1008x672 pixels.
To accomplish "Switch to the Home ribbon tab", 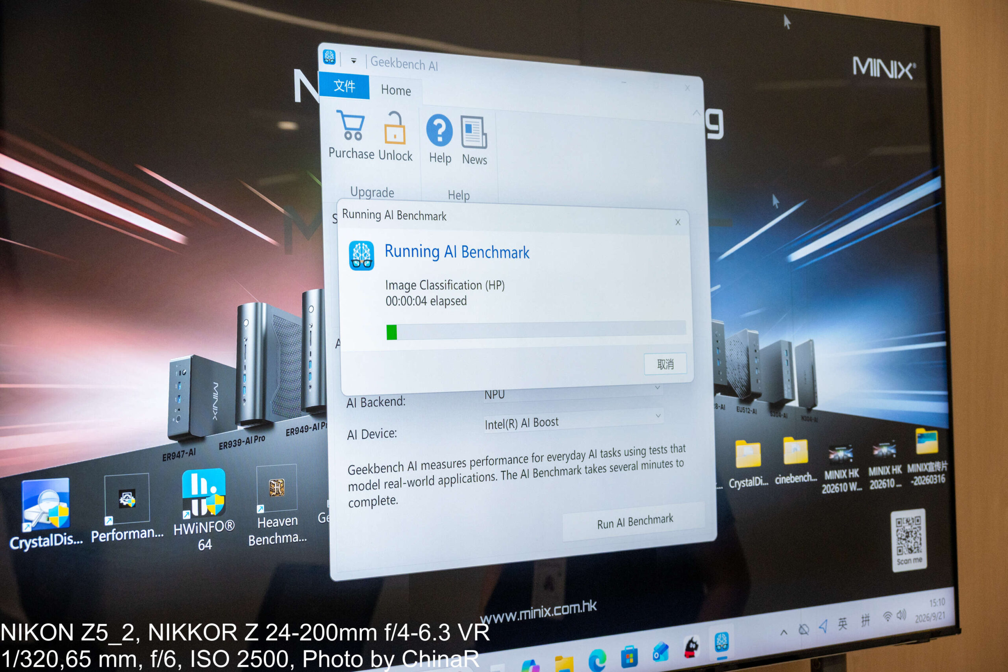I will [x=396, y=91].
